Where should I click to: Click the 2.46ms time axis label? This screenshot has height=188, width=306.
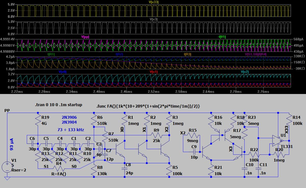(126, 91)
